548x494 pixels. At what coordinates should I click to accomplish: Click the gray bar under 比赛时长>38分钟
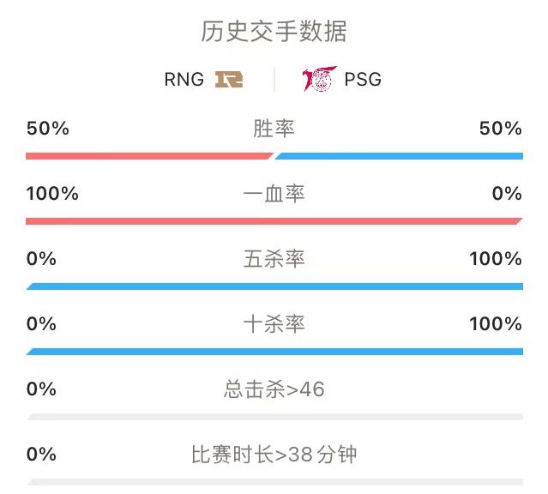click(x=275, y=482)
